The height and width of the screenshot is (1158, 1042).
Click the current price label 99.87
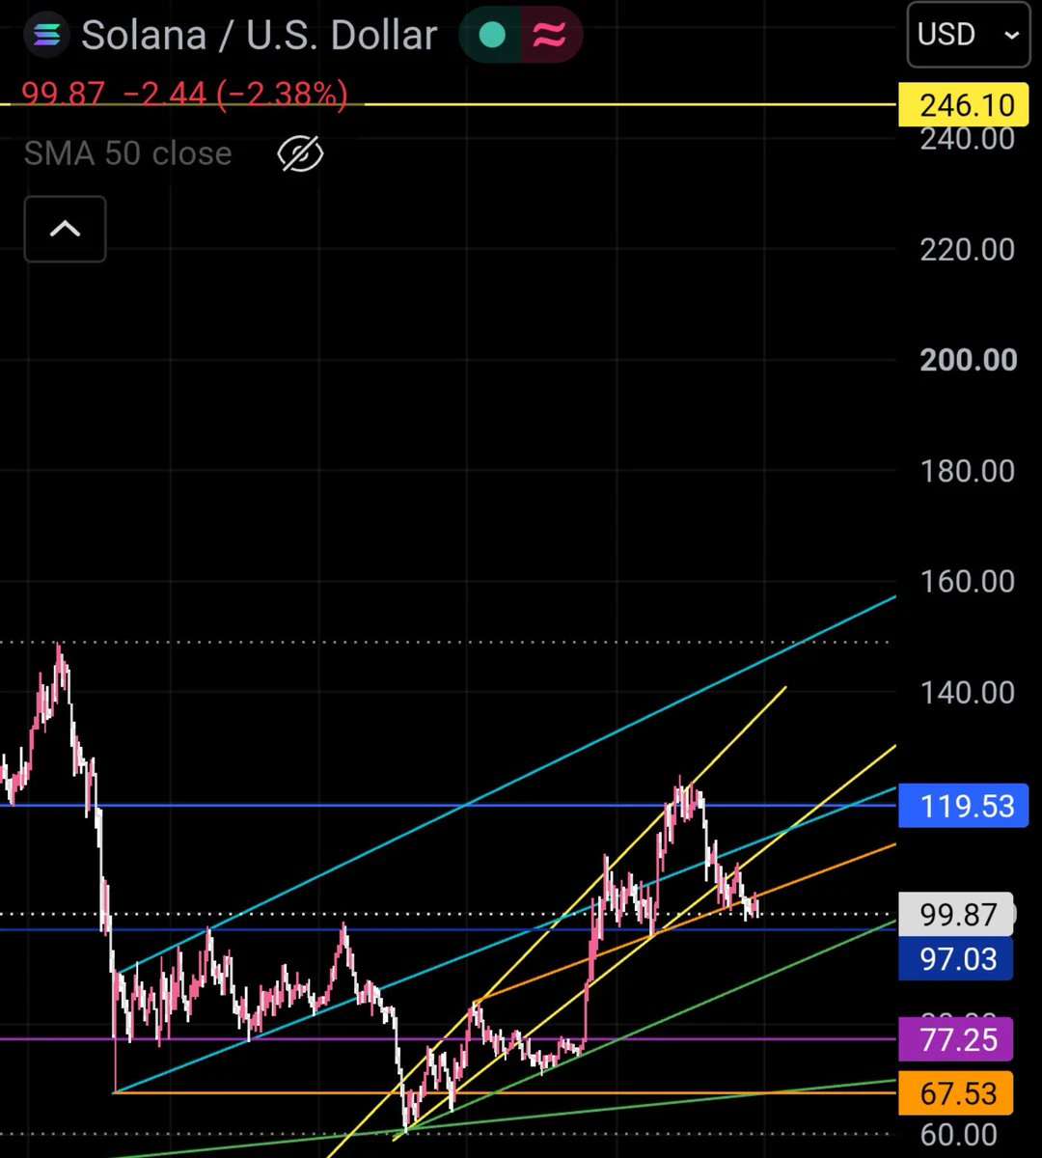click(x=957, y=914)
